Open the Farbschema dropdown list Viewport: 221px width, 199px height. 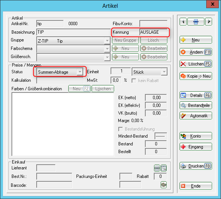point(107,49)
